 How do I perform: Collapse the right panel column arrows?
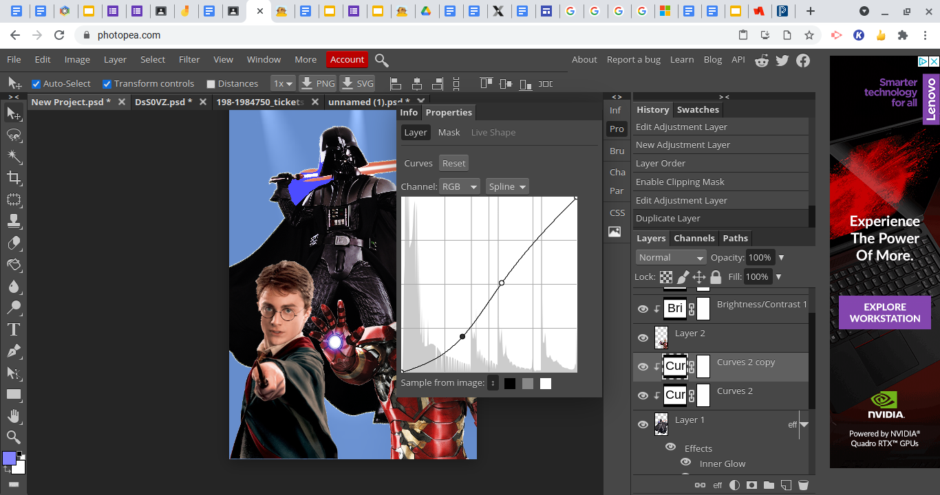[x=724, y=97]
